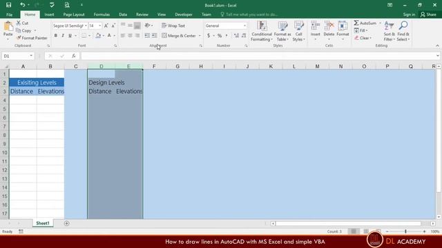Click the Percent Style icon

220,36
